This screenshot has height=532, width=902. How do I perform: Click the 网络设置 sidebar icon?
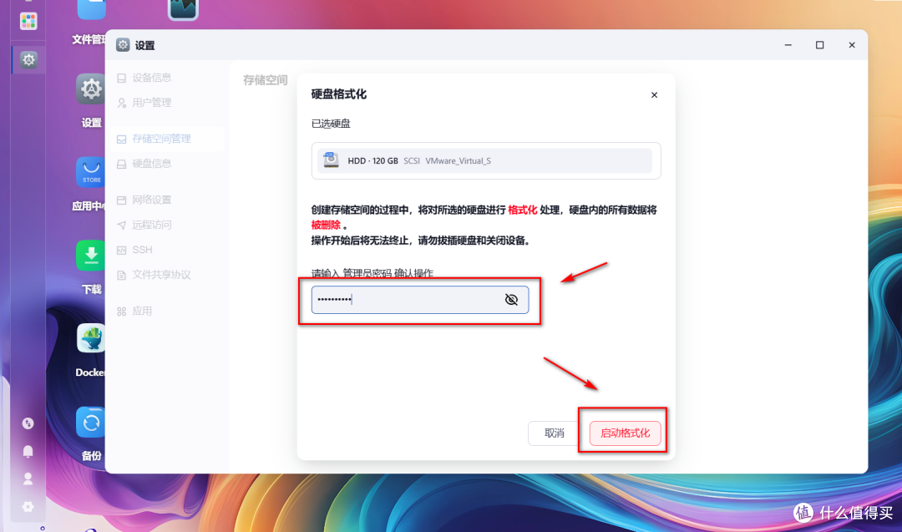click(x=121, y=200)
